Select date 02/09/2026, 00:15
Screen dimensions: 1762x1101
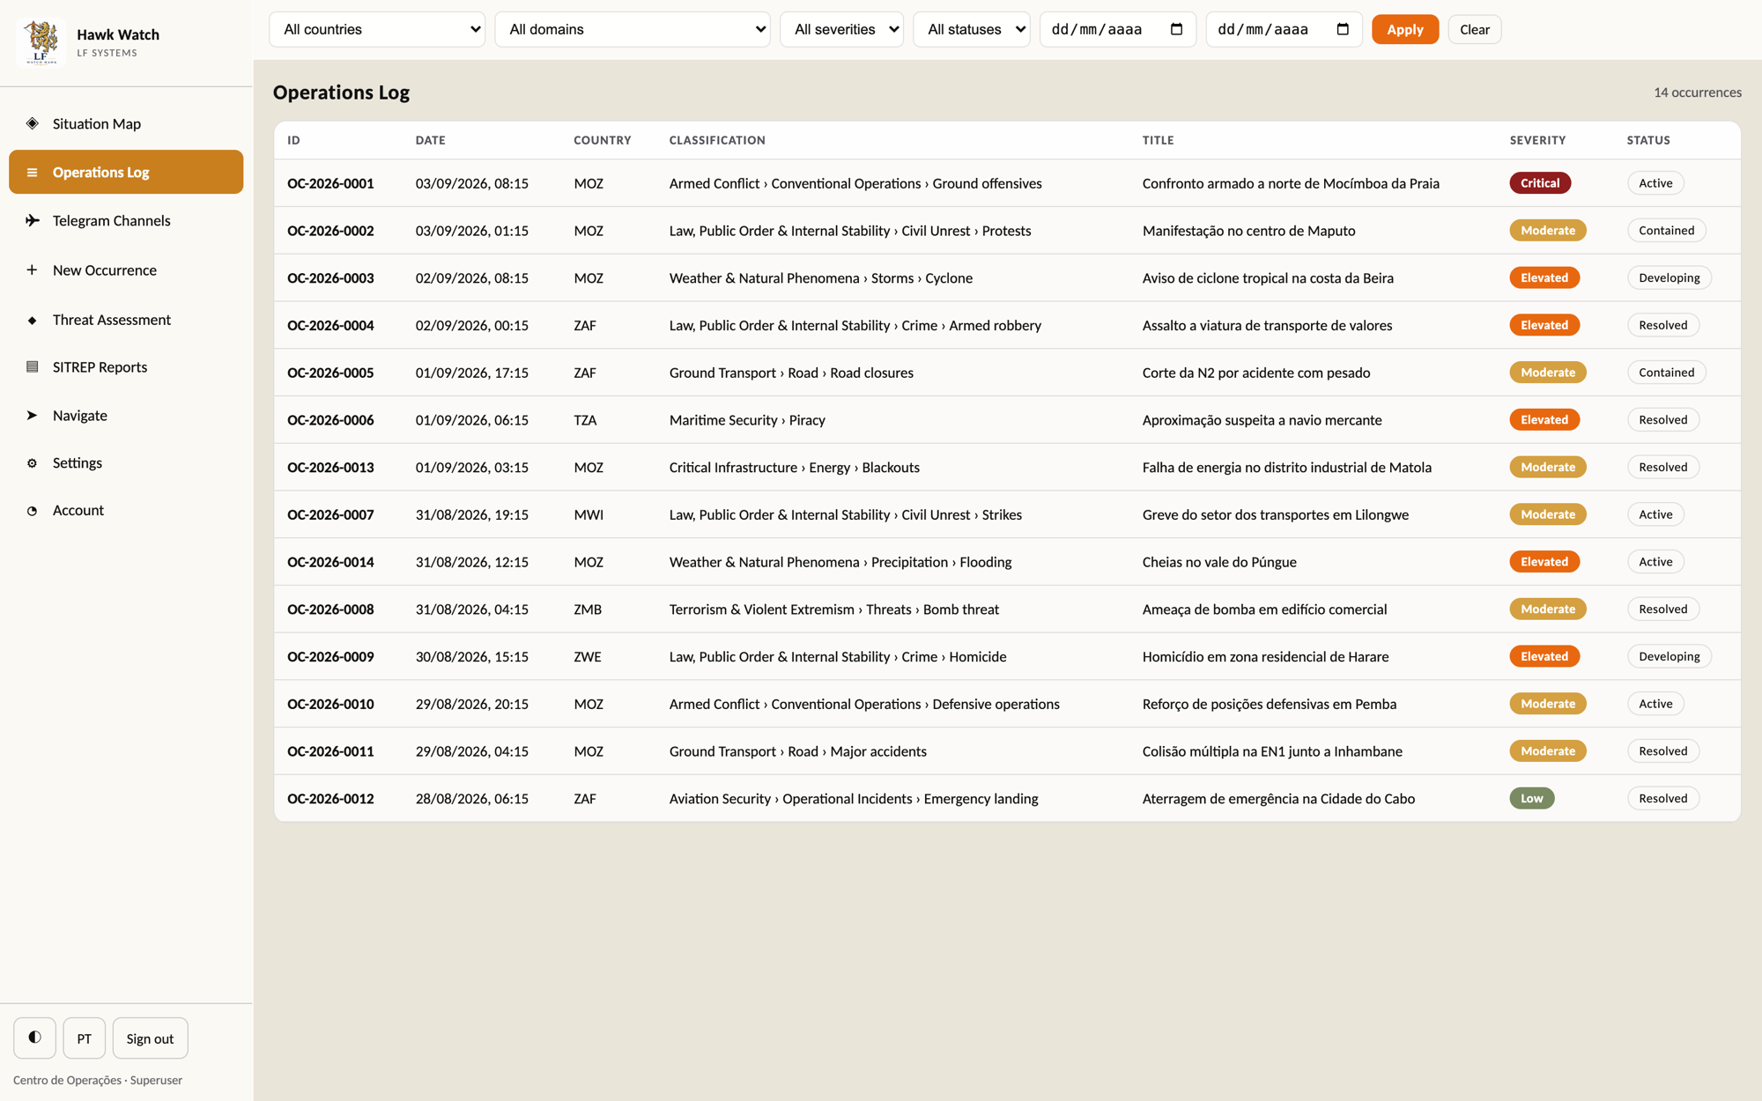click(472, 325)
